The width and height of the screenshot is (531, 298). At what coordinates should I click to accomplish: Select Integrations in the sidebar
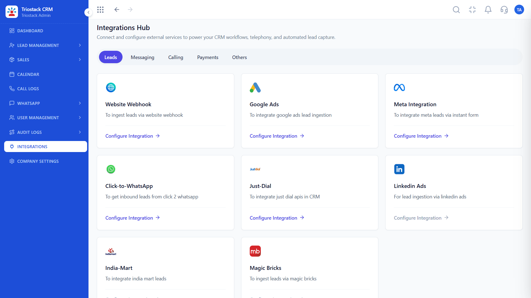point(46,147)
